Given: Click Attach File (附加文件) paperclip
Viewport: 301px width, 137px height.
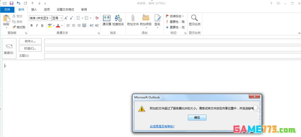Looking at the screenshot, I should pos(133,20).
